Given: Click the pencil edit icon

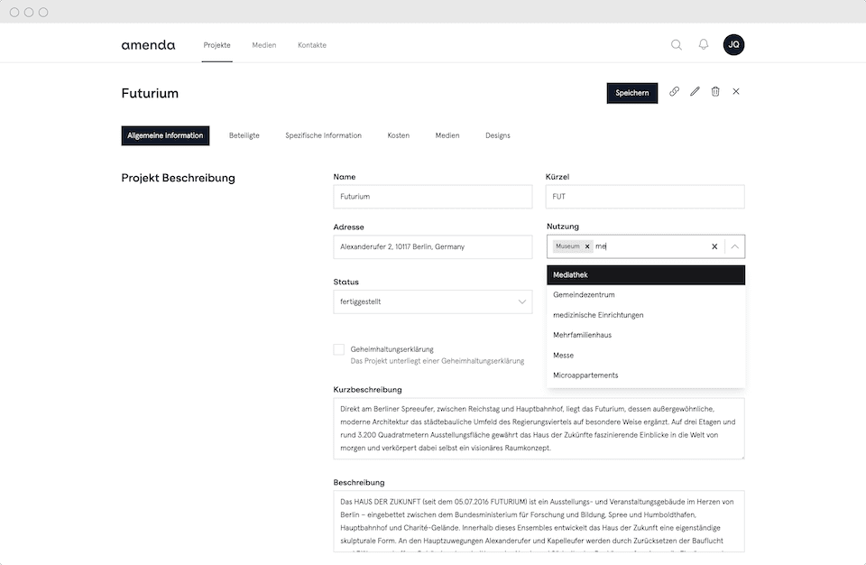Looking at the screenshot, I should click(x=695, y=92).
